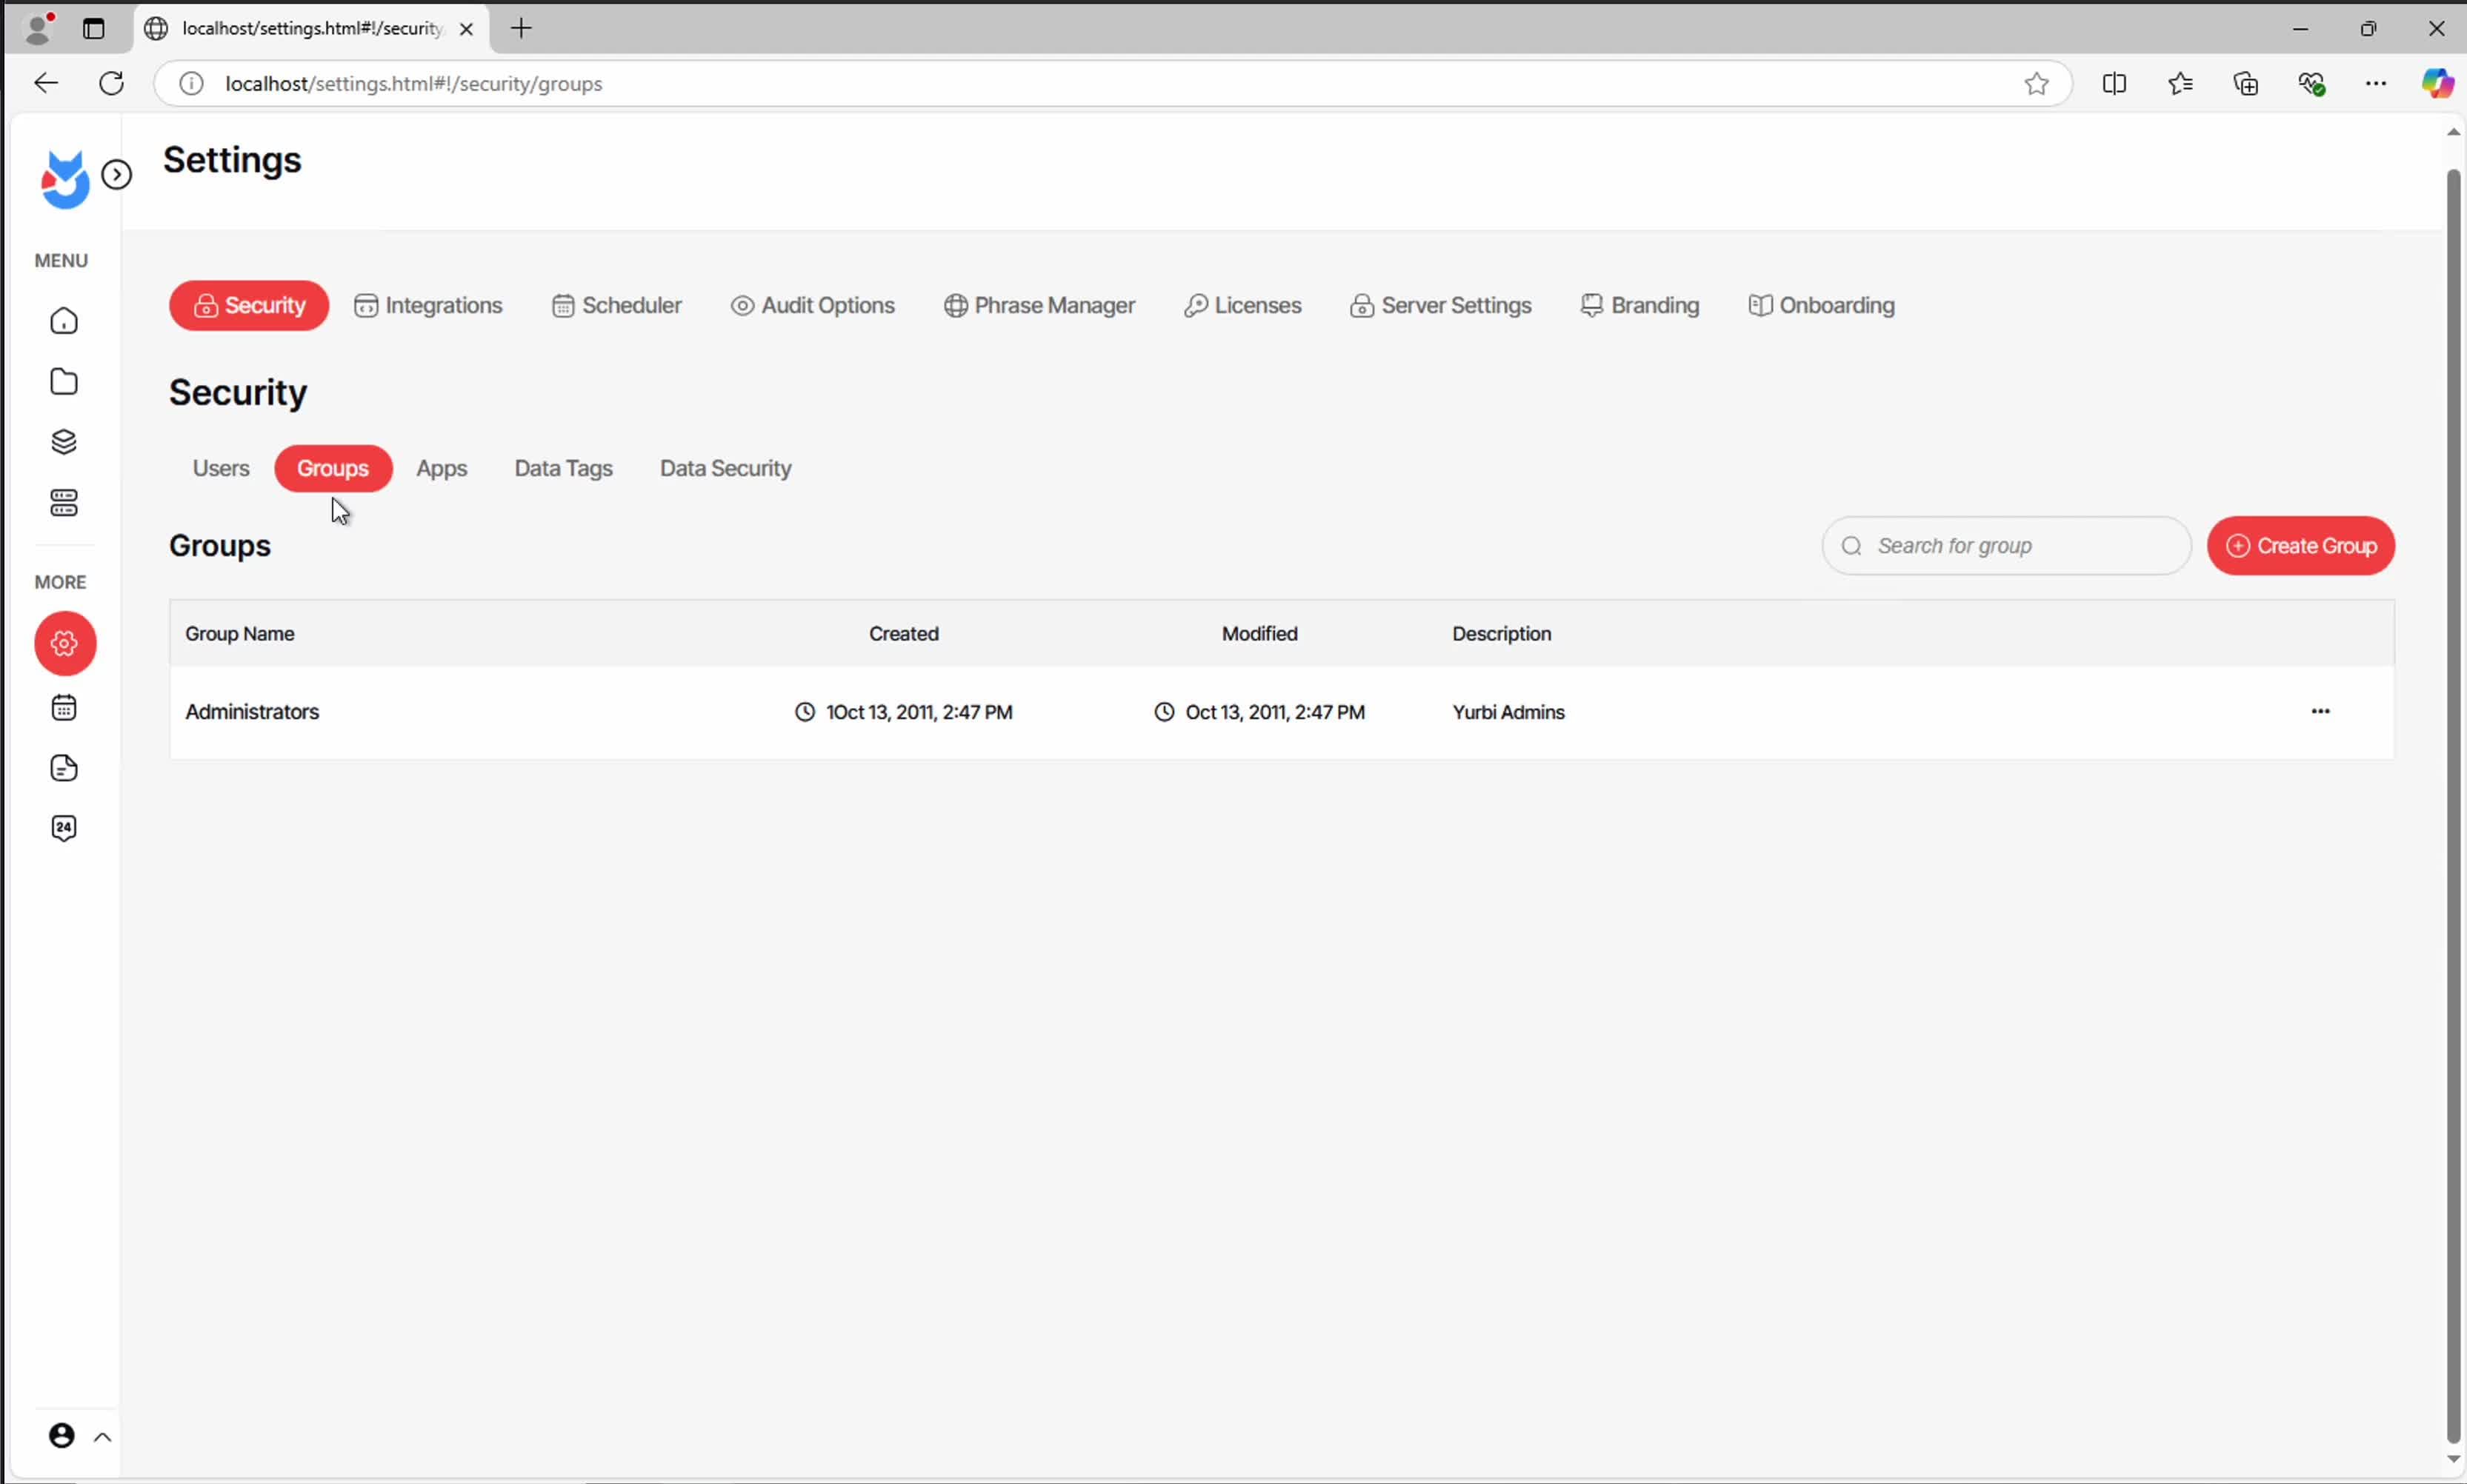
Task: Click the 24 support sidebar icon
Action: 64,828
